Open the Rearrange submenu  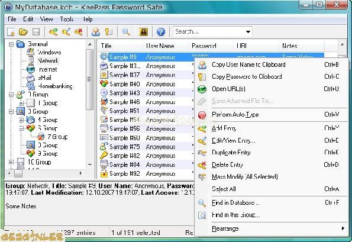[271, 228]
